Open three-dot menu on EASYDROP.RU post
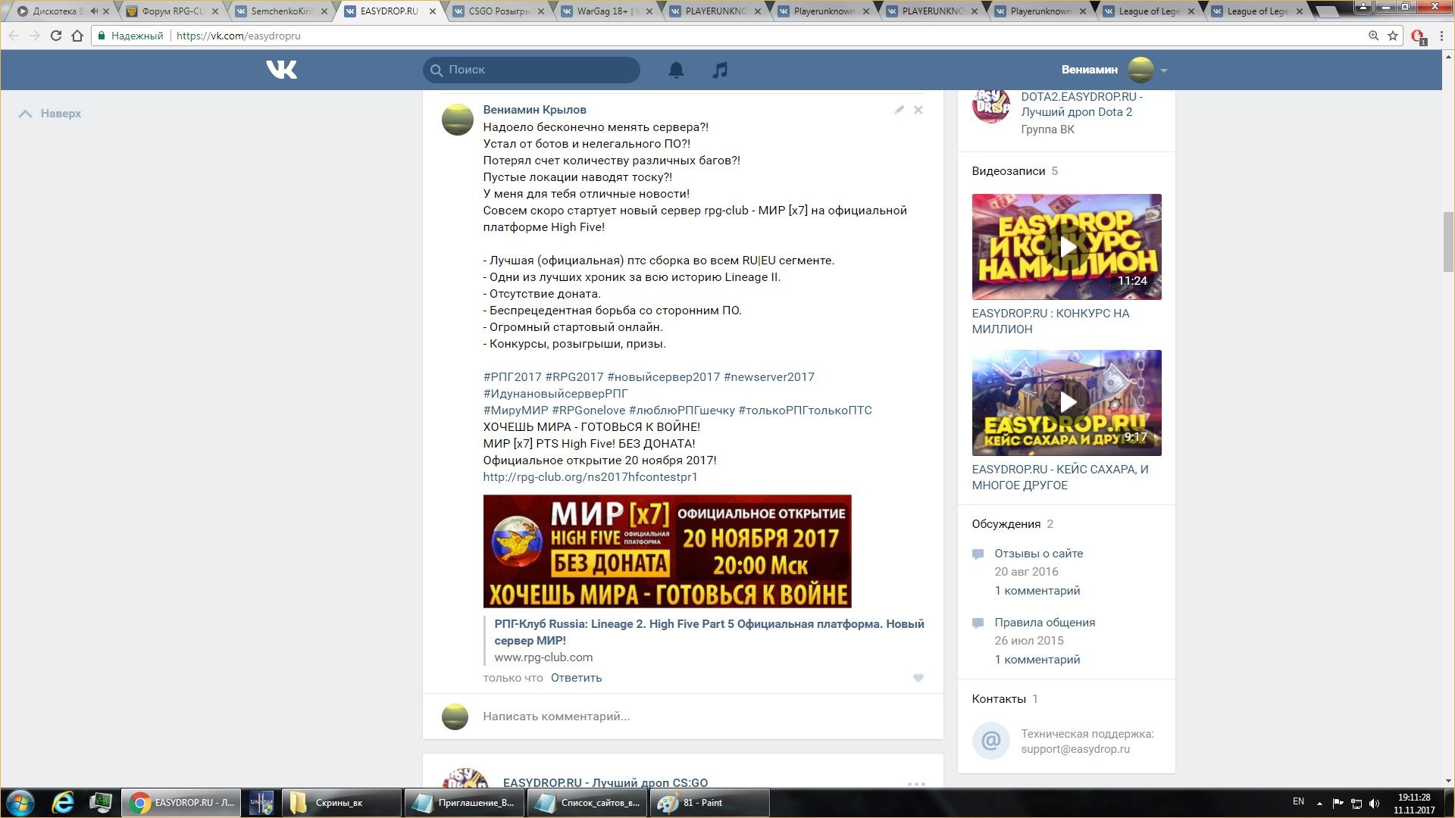This screenshot has width=1455, height=818. tap(916, 783)
